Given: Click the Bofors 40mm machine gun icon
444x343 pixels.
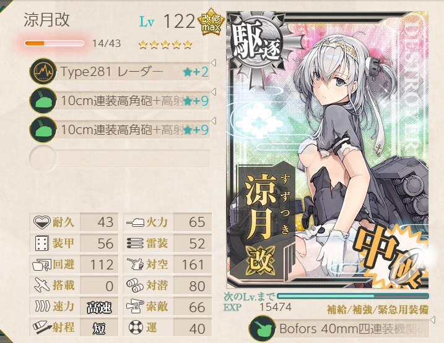Looking at the screenshot, I should 263,329.
